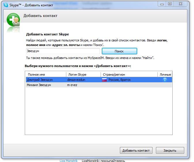Screen dimensions: 194x162
Task: Click the login dimazvezdun
Action: [x=76, y=80]
